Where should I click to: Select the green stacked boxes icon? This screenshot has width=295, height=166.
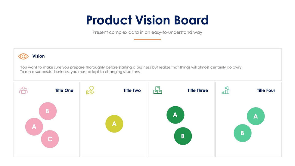pos(158,90)
